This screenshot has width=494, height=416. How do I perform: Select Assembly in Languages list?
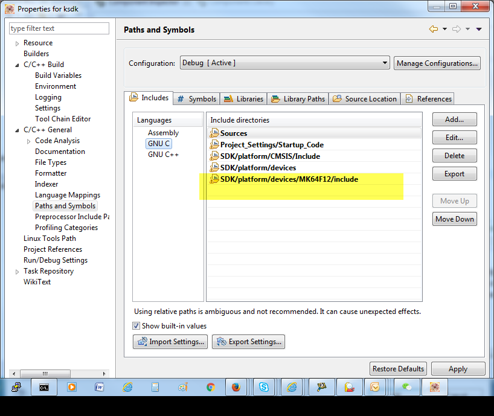pyautogui.click(x=163, y=133)
